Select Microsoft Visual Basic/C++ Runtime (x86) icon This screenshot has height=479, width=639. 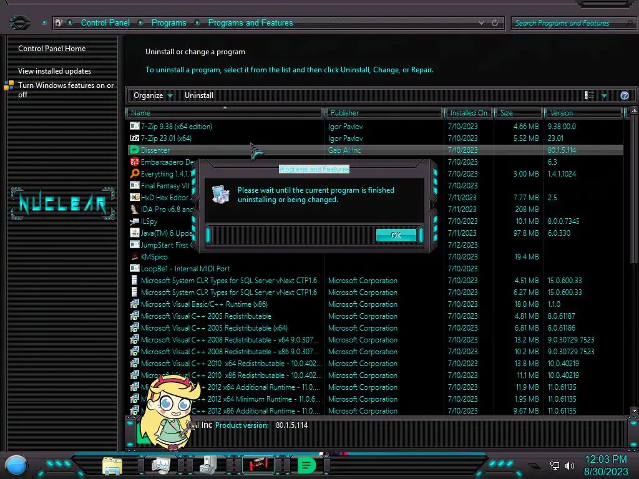[135, 304]
